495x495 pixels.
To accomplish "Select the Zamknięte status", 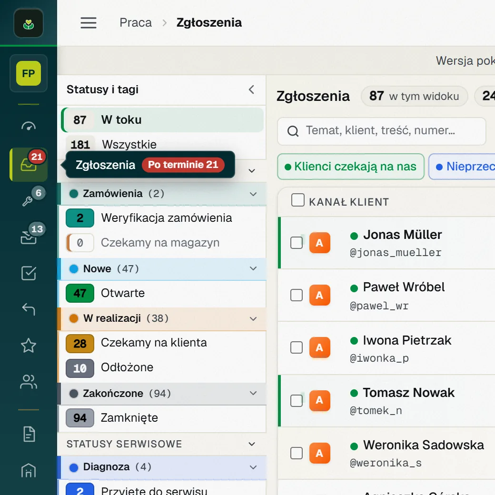I will [162, 418].
